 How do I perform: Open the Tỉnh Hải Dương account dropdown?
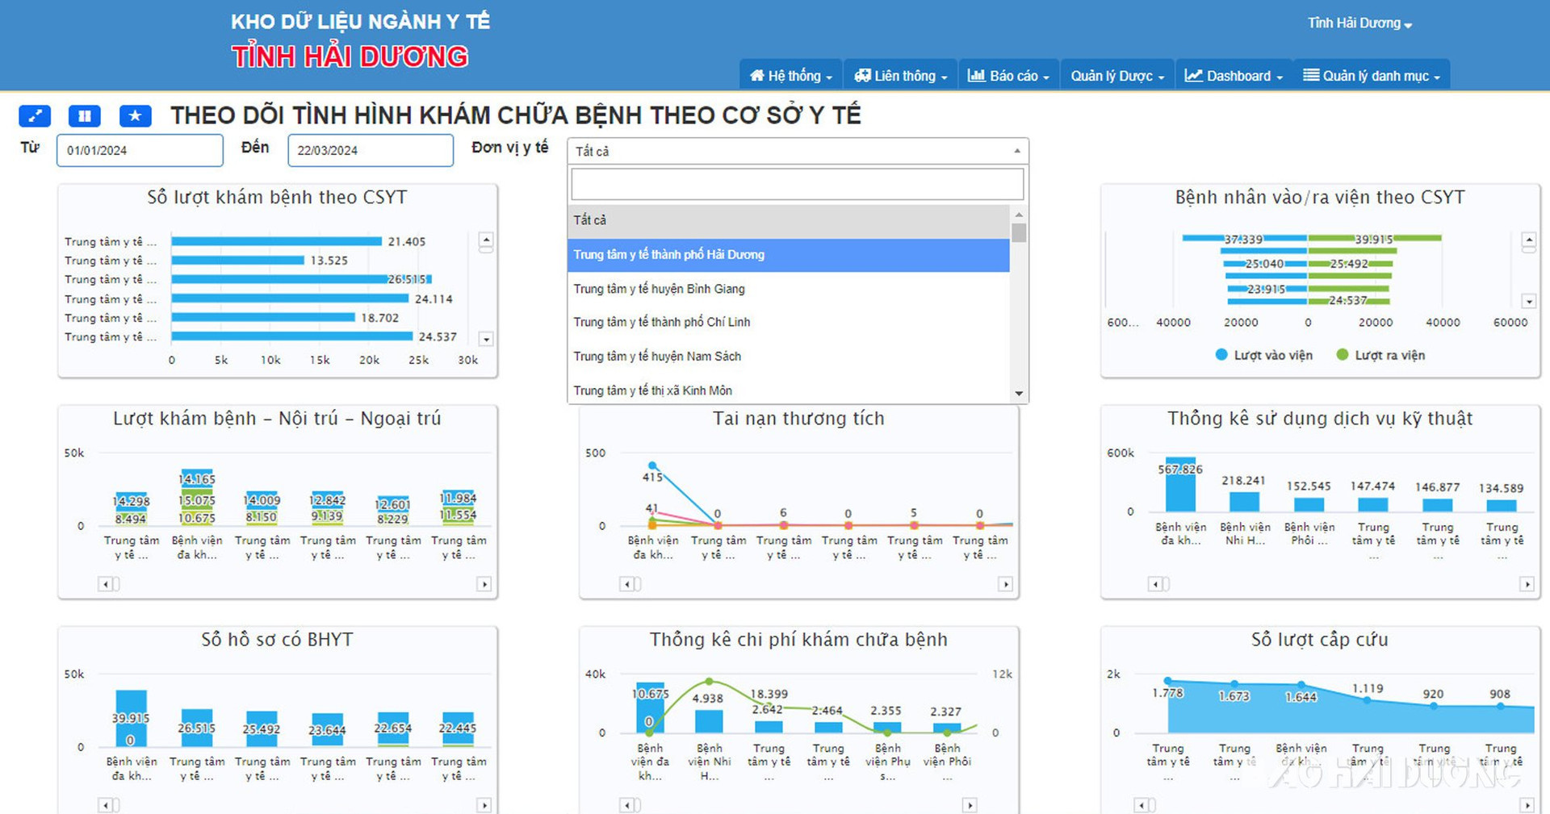point(1359,23)
